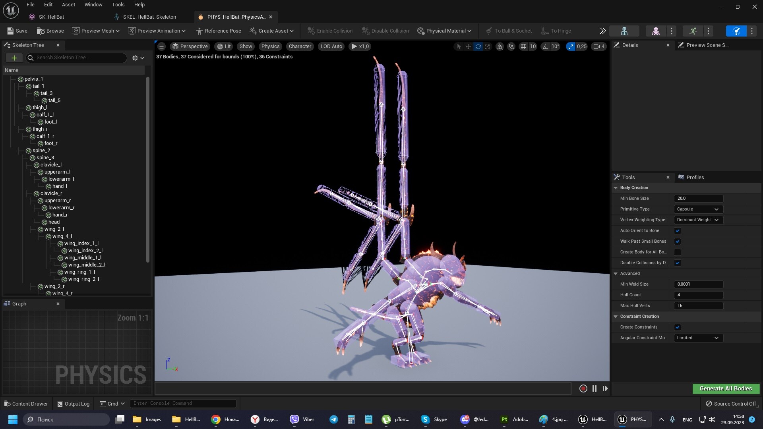Switch to the Profiles tab
This screenshot has width=763, height=429.
point(695,177)
